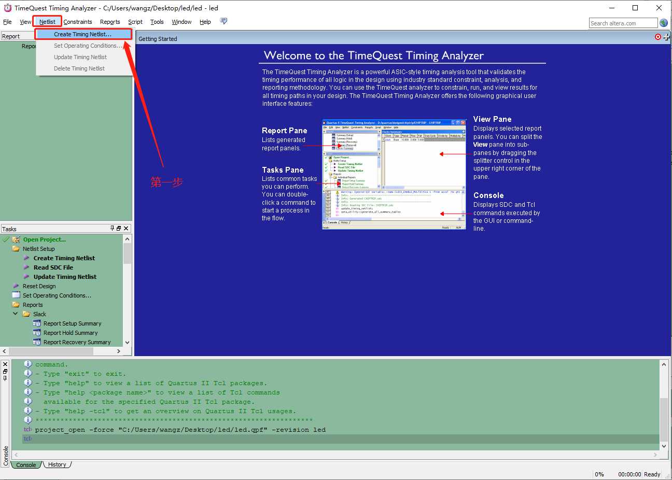Click arrow icon beside Read SDC File
Image resolution: width=672 pixels, height=480 pixels.
click(26, 267)
